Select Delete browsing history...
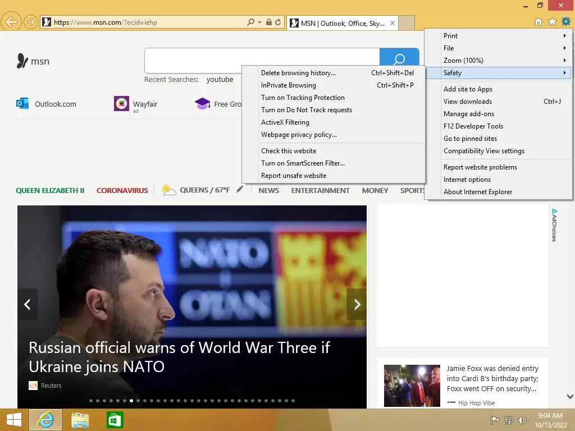Viewport: 575px width, 431px height. pyautogui.click(x=334, y=73)
